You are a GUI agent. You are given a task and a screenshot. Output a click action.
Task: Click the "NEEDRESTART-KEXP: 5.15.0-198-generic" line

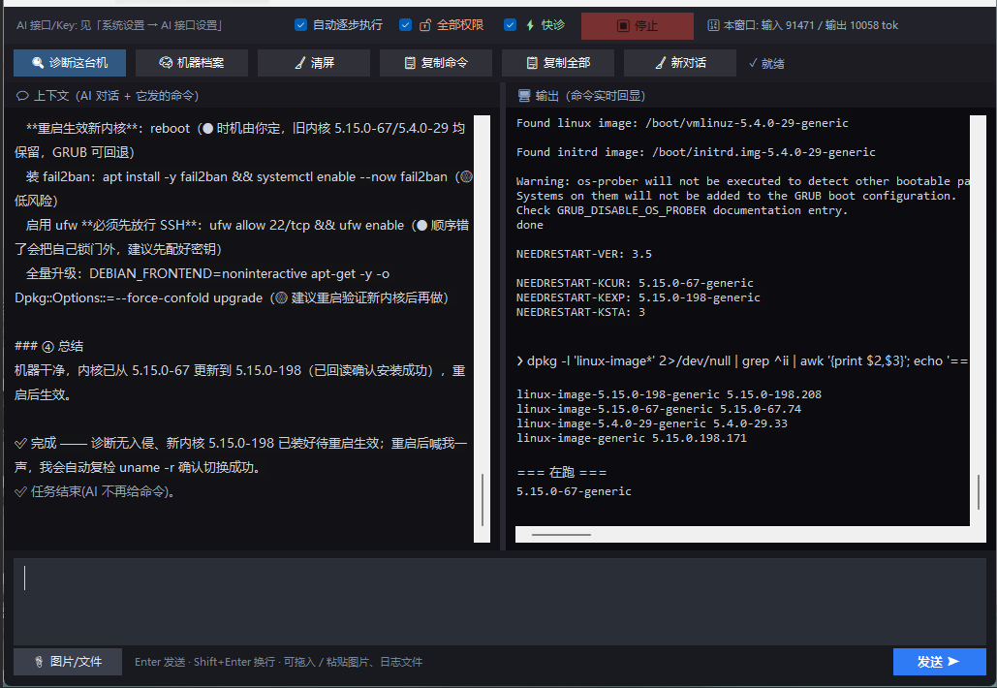639,297
